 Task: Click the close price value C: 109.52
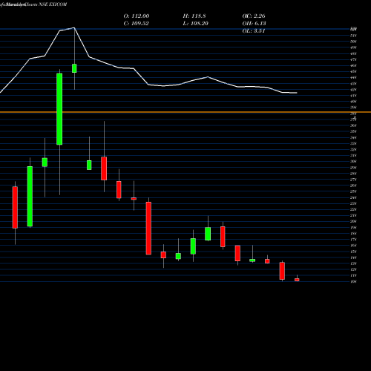[x=136, y=24]
